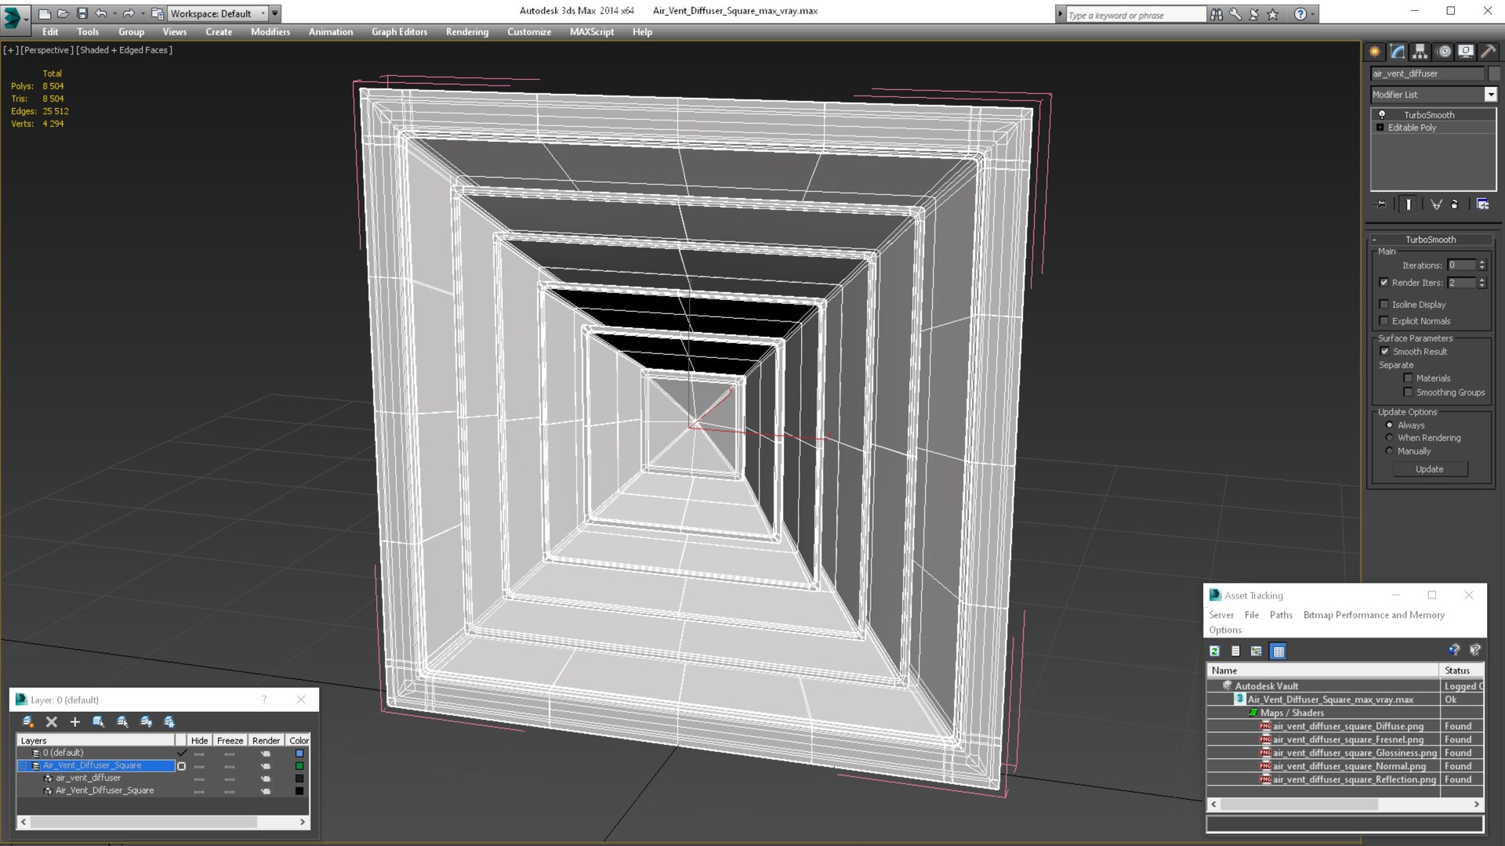Click Pin Stack icon under modifier stack
This screenshot has height=846, width=1505.
point(1381,204)
